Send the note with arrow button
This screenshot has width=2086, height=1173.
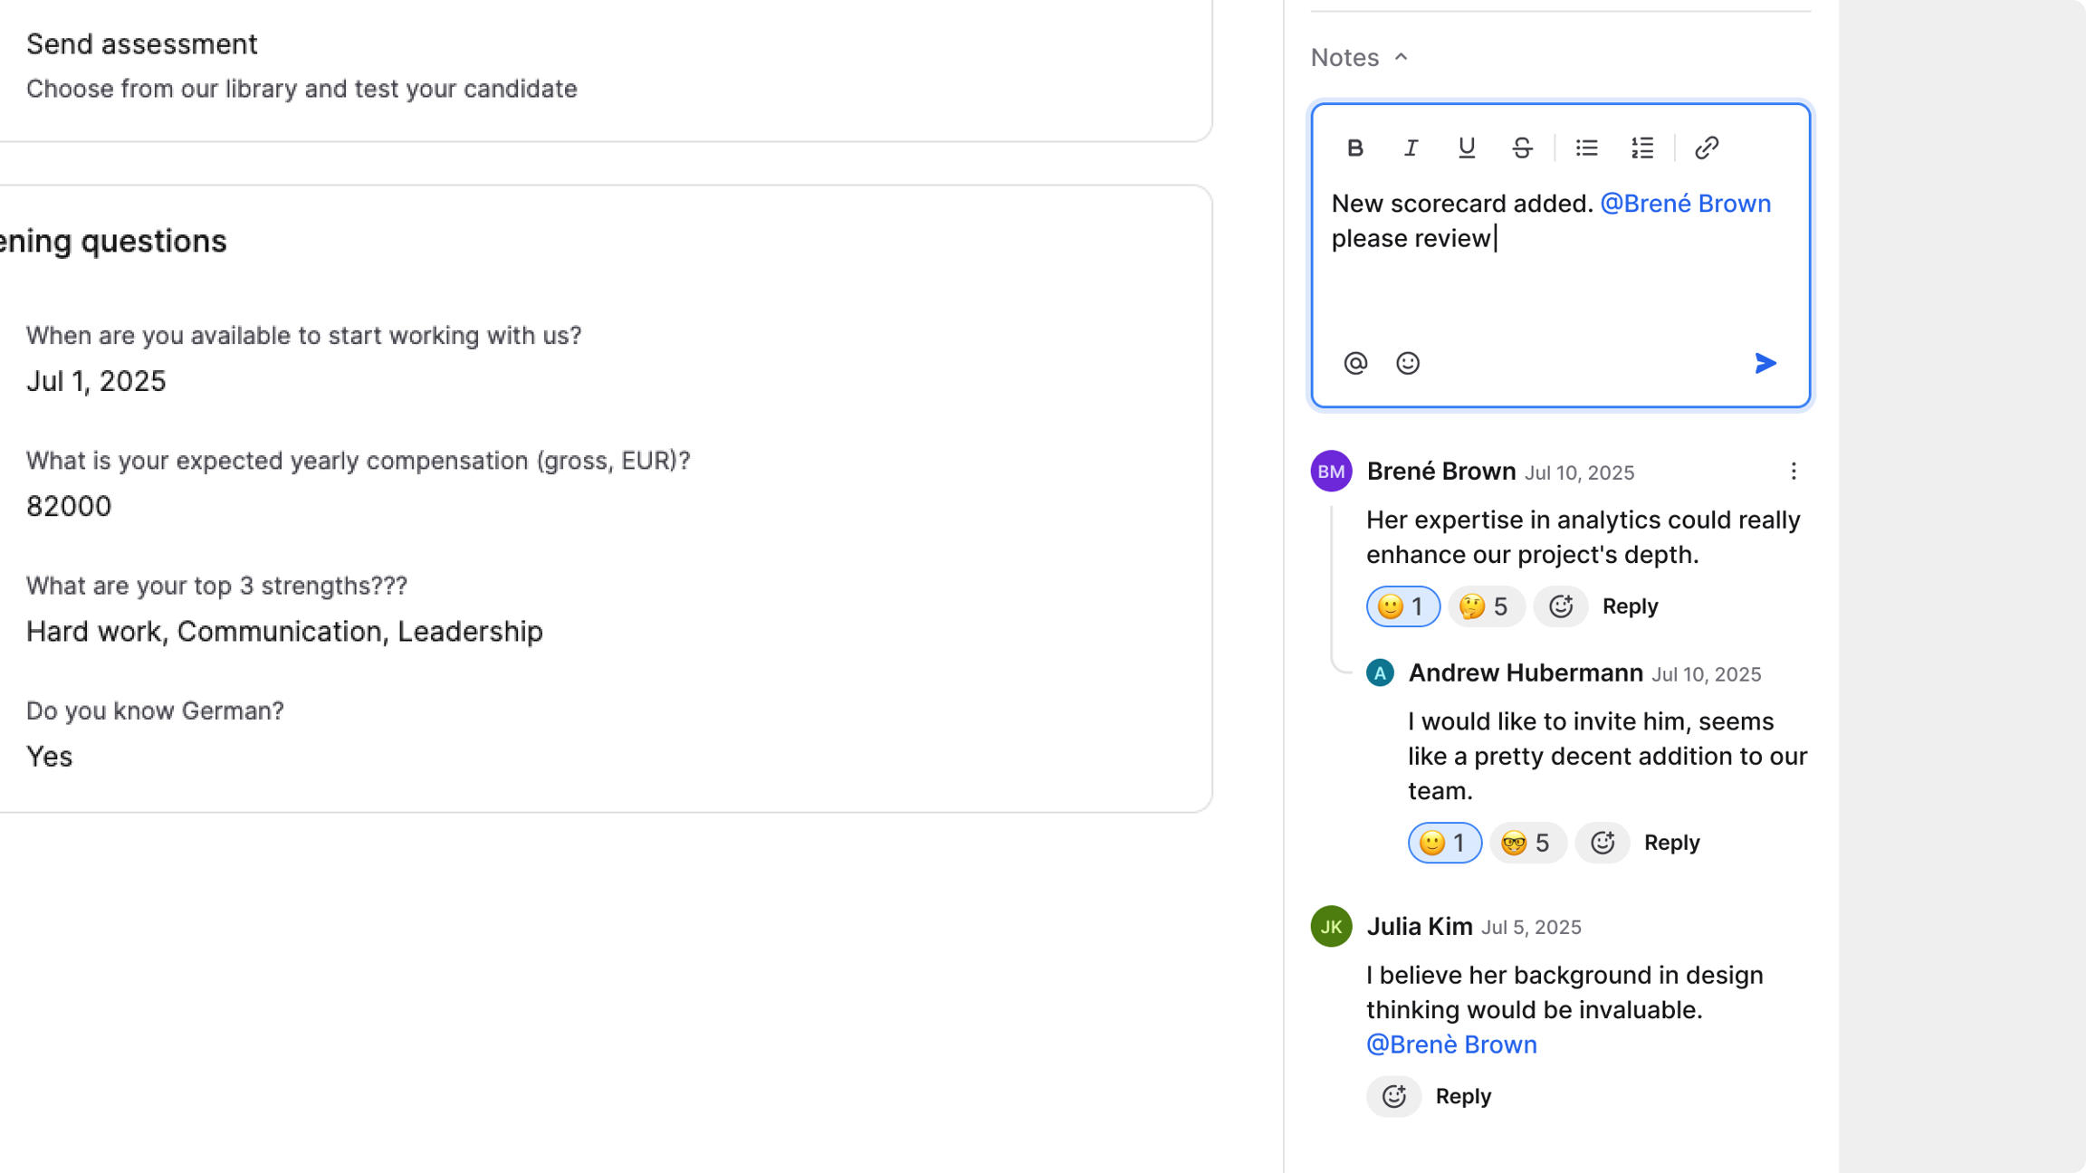tap(1765, 363)
